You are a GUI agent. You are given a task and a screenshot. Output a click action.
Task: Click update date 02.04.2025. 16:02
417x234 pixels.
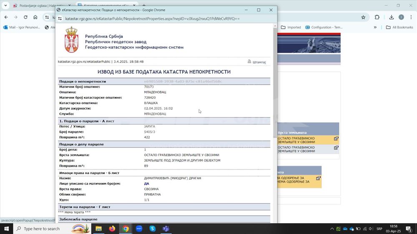158,108
